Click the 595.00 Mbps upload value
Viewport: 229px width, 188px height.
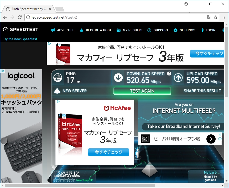click(x=204, y=80)
